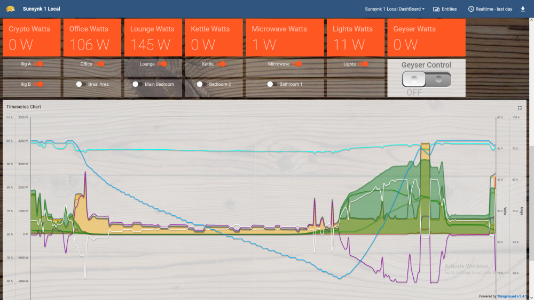Flip the Geyser Control switch
The width and height of the screenshot is (534, 300).
point(426,79)
